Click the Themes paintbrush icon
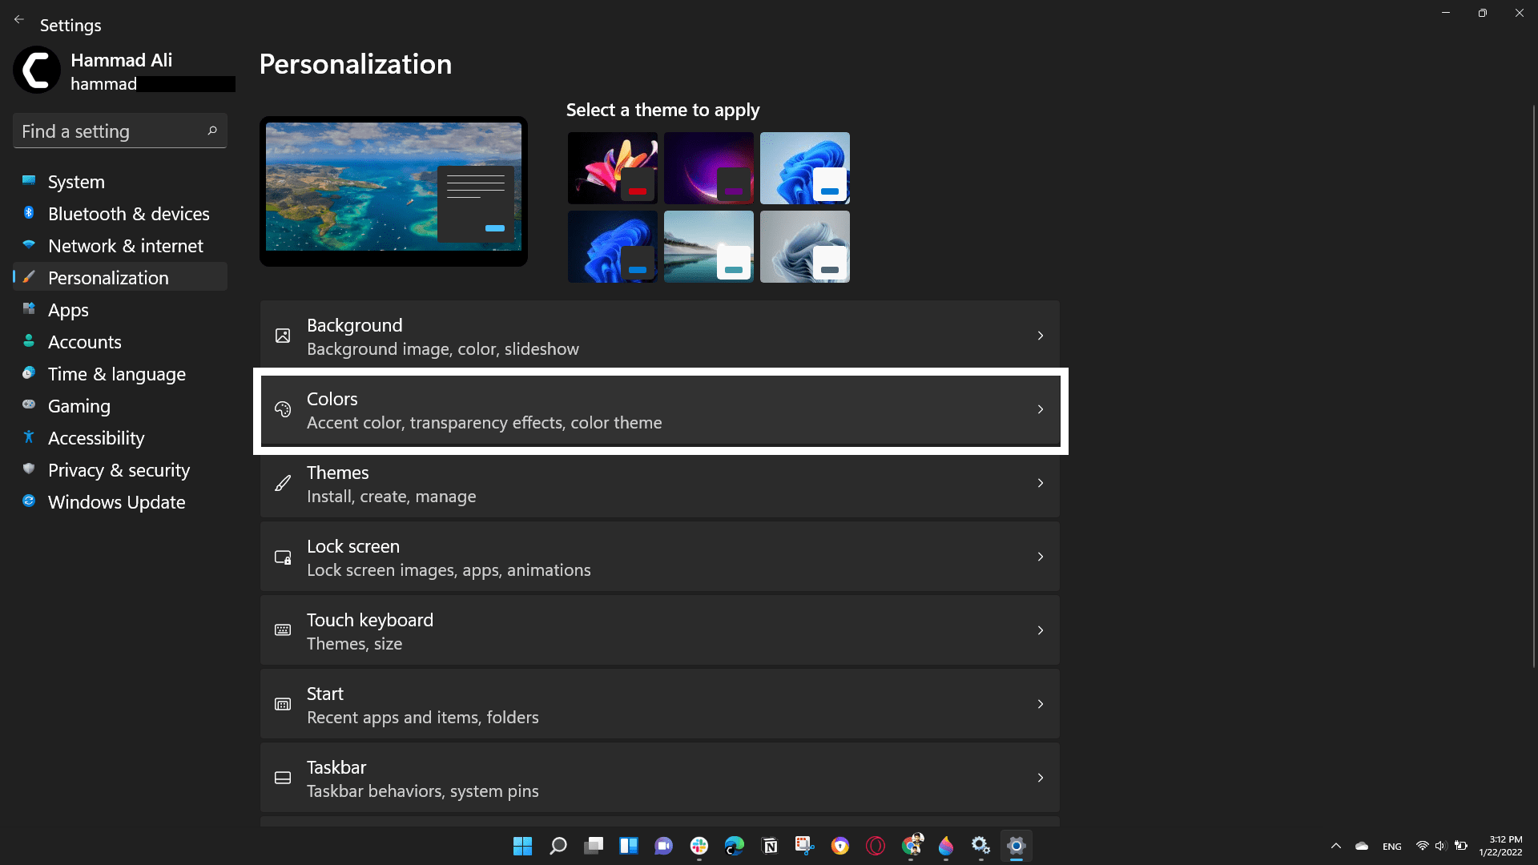 coord(283,483)
